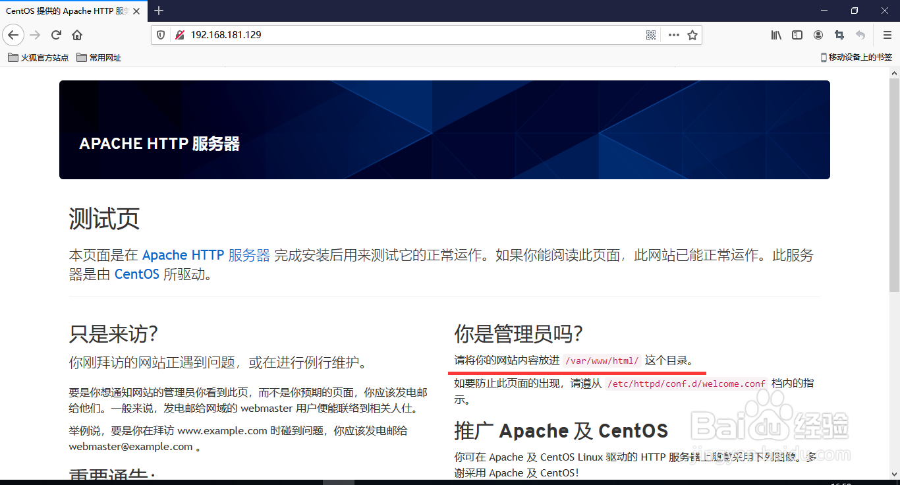Click the insecure connection lock icon
The image size is (900, 485).
tap(179, 35)
